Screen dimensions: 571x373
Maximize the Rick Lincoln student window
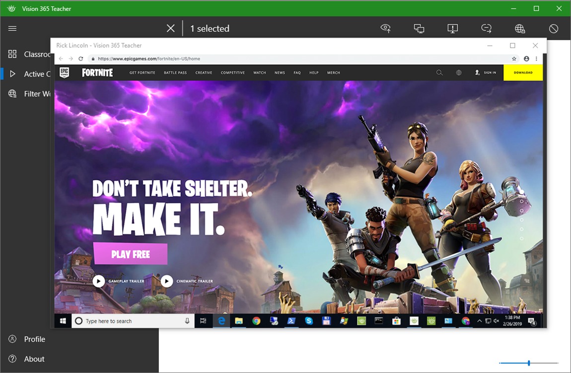tap(512, 46)
